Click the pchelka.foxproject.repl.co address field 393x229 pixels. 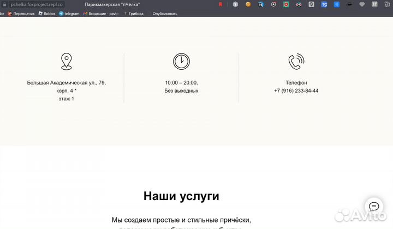37,4
